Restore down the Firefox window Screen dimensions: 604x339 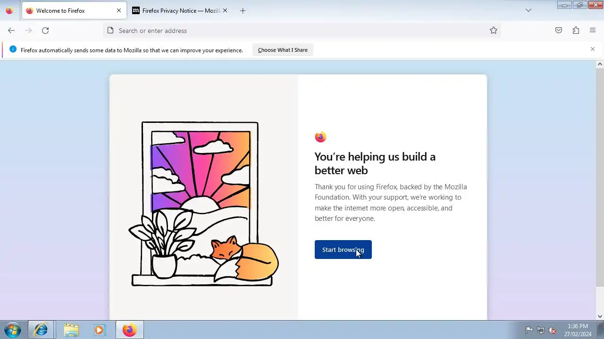click(x=580, y=5)
